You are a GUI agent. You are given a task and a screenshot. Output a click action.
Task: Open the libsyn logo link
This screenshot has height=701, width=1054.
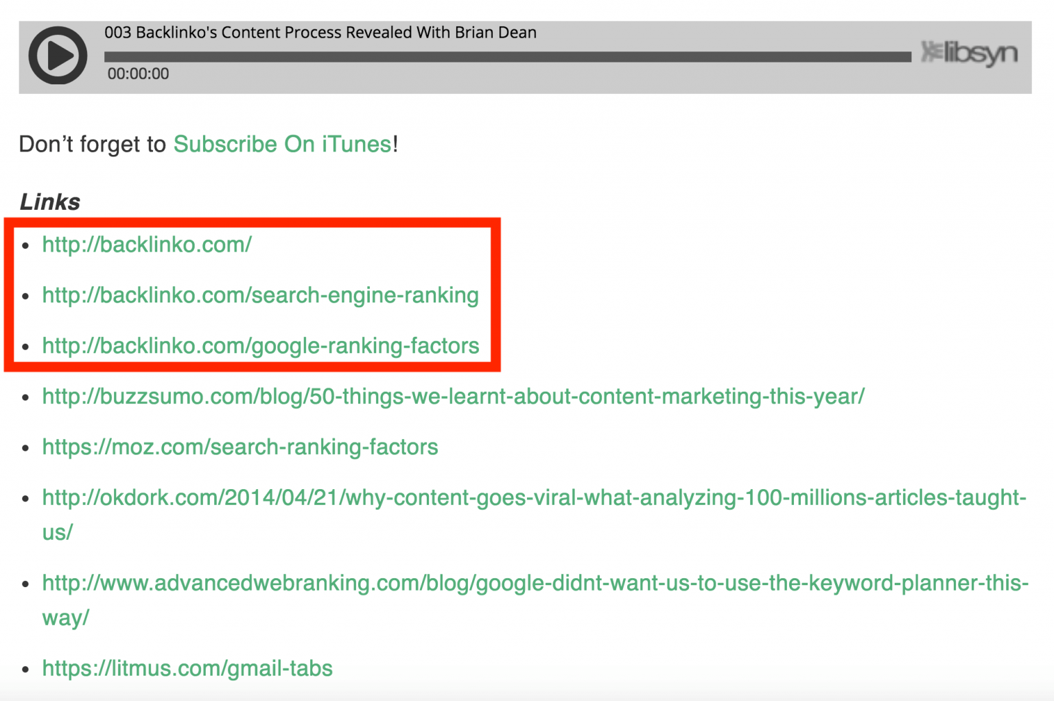[x=969, y=54]
